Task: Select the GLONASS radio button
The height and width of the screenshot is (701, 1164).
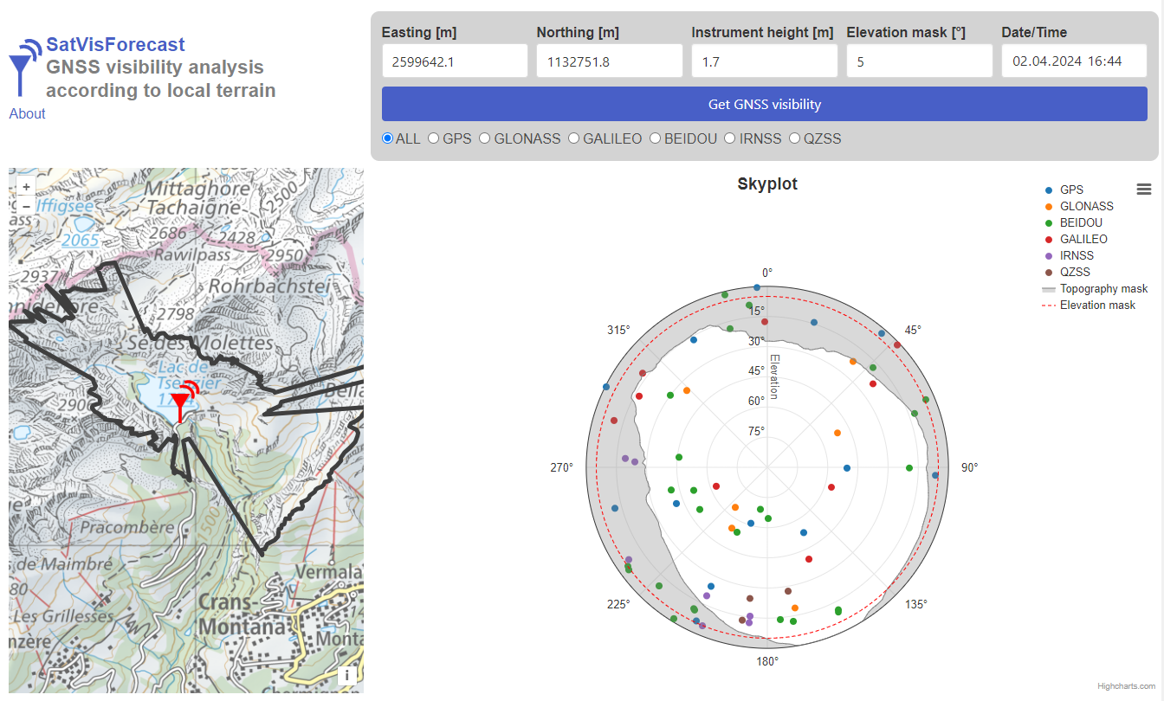Action: [485, 138]
